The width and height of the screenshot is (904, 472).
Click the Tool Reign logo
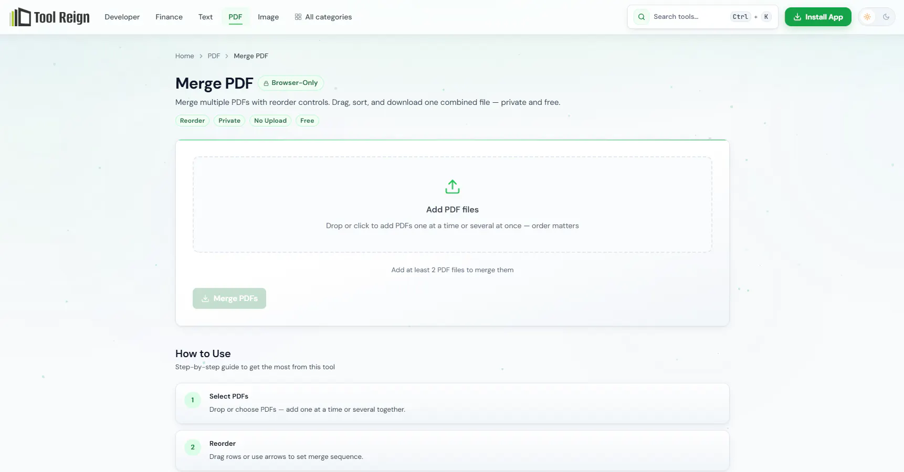(49, 17)
